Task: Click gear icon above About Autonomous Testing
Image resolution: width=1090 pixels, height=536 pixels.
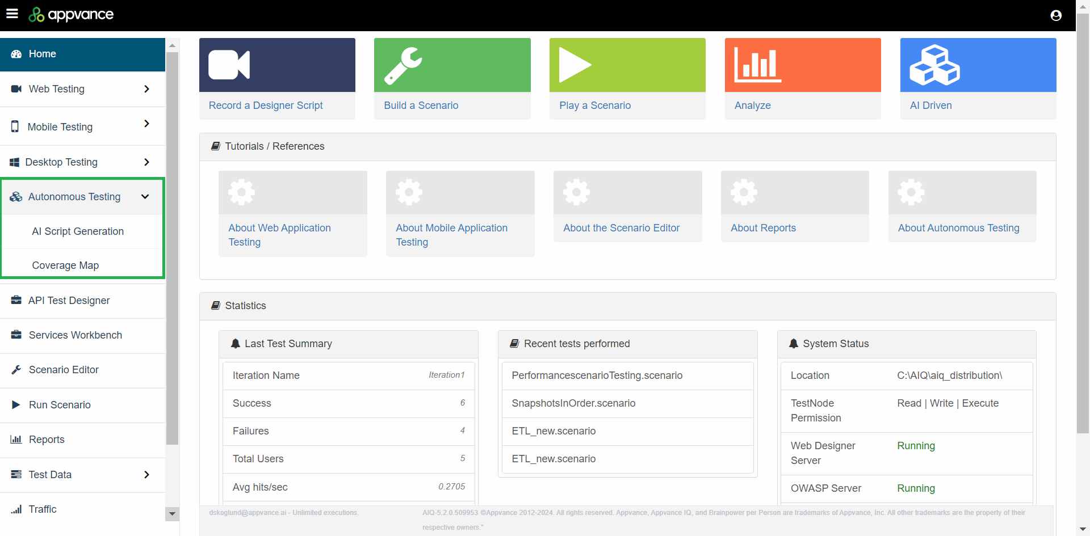Action: point(911,192)
